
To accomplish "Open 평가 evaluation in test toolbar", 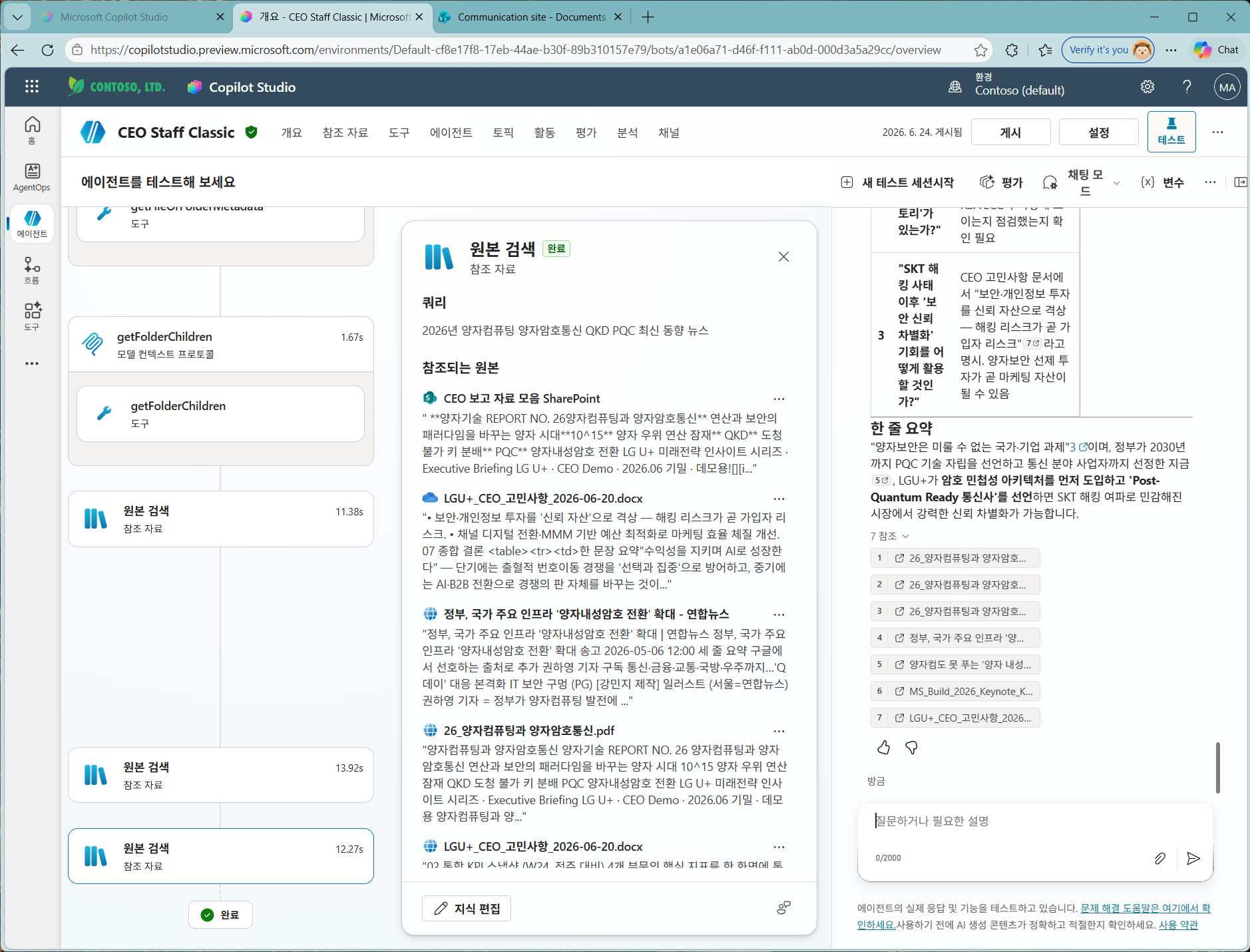I will tap(1001, 182).
